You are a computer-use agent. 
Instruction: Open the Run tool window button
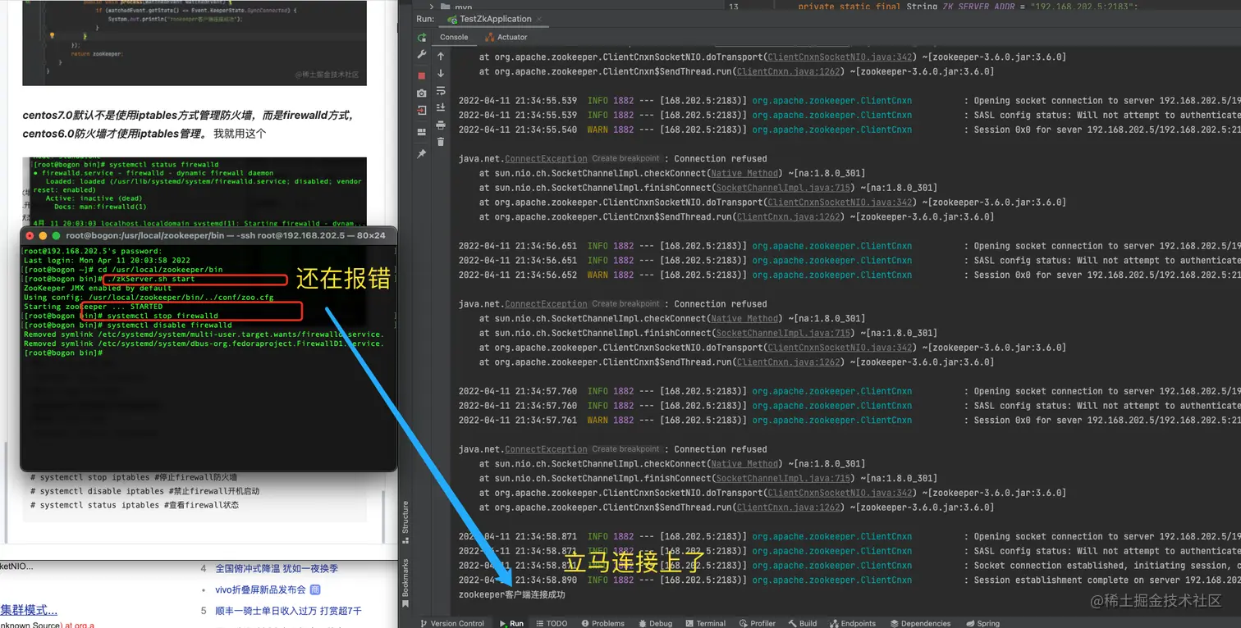click(511, 623)
